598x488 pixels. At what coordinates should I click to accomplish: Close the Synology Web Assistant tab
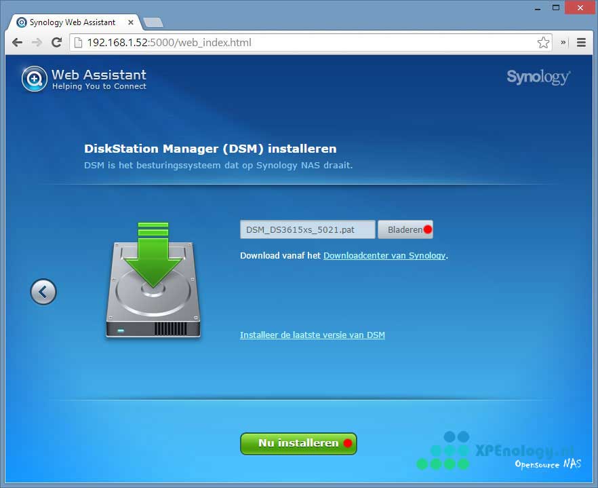click(131, 22)
